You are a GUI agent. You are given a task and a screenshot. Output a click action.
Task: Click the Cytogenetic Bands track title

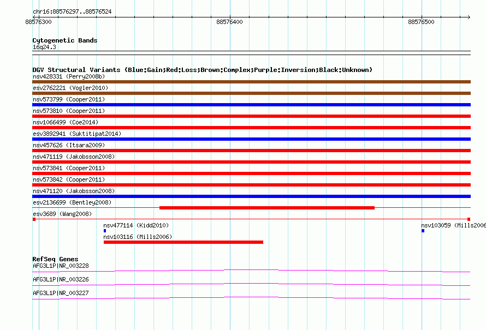click(x=65, y=40)
